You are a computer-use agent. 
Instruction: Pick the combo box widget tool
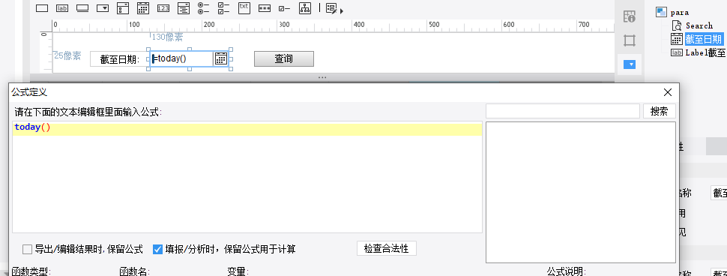pyautogui.click(x=103, y=8)
